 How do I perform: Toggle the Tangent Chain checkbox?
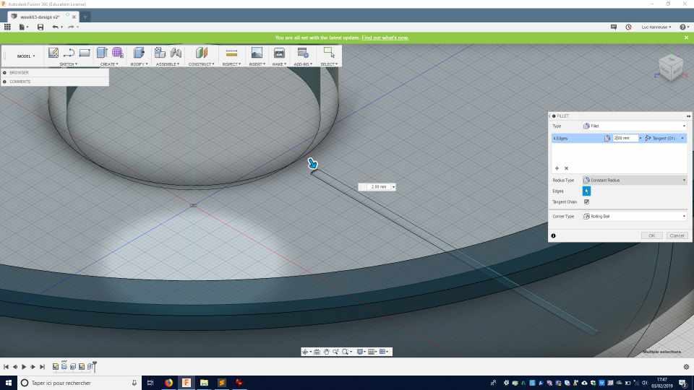586,202
